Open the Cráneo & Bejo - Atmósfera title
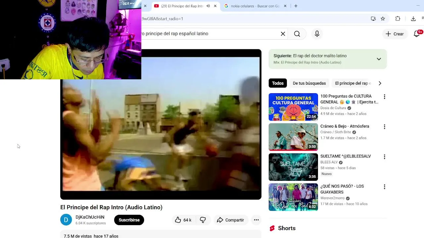The image size is (424, 238). click(344, 126)
